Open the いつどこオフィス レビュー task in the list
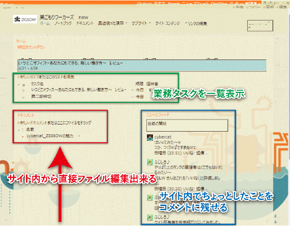Image resolution: width=290 pixels, height=226 pixels. tap(79, 90)
